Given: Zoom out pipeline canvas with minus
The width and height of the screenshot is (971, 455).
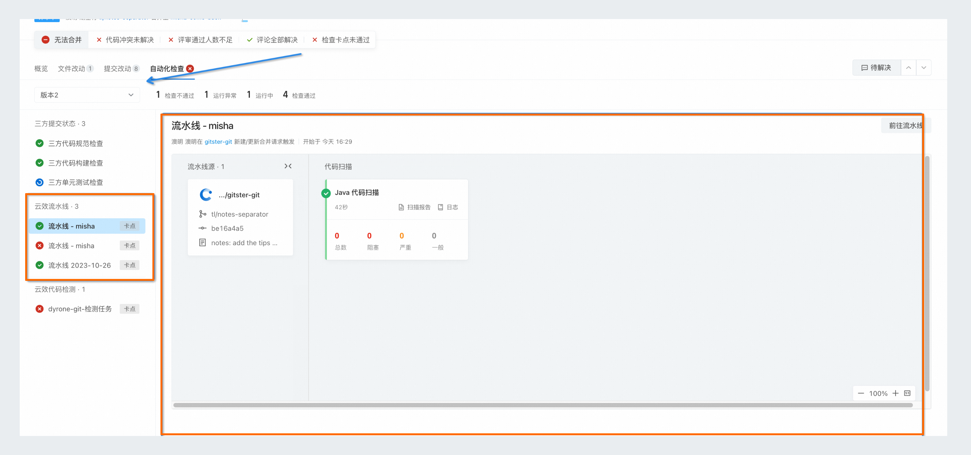Looking at the screenshot, I should pos(861,393).
